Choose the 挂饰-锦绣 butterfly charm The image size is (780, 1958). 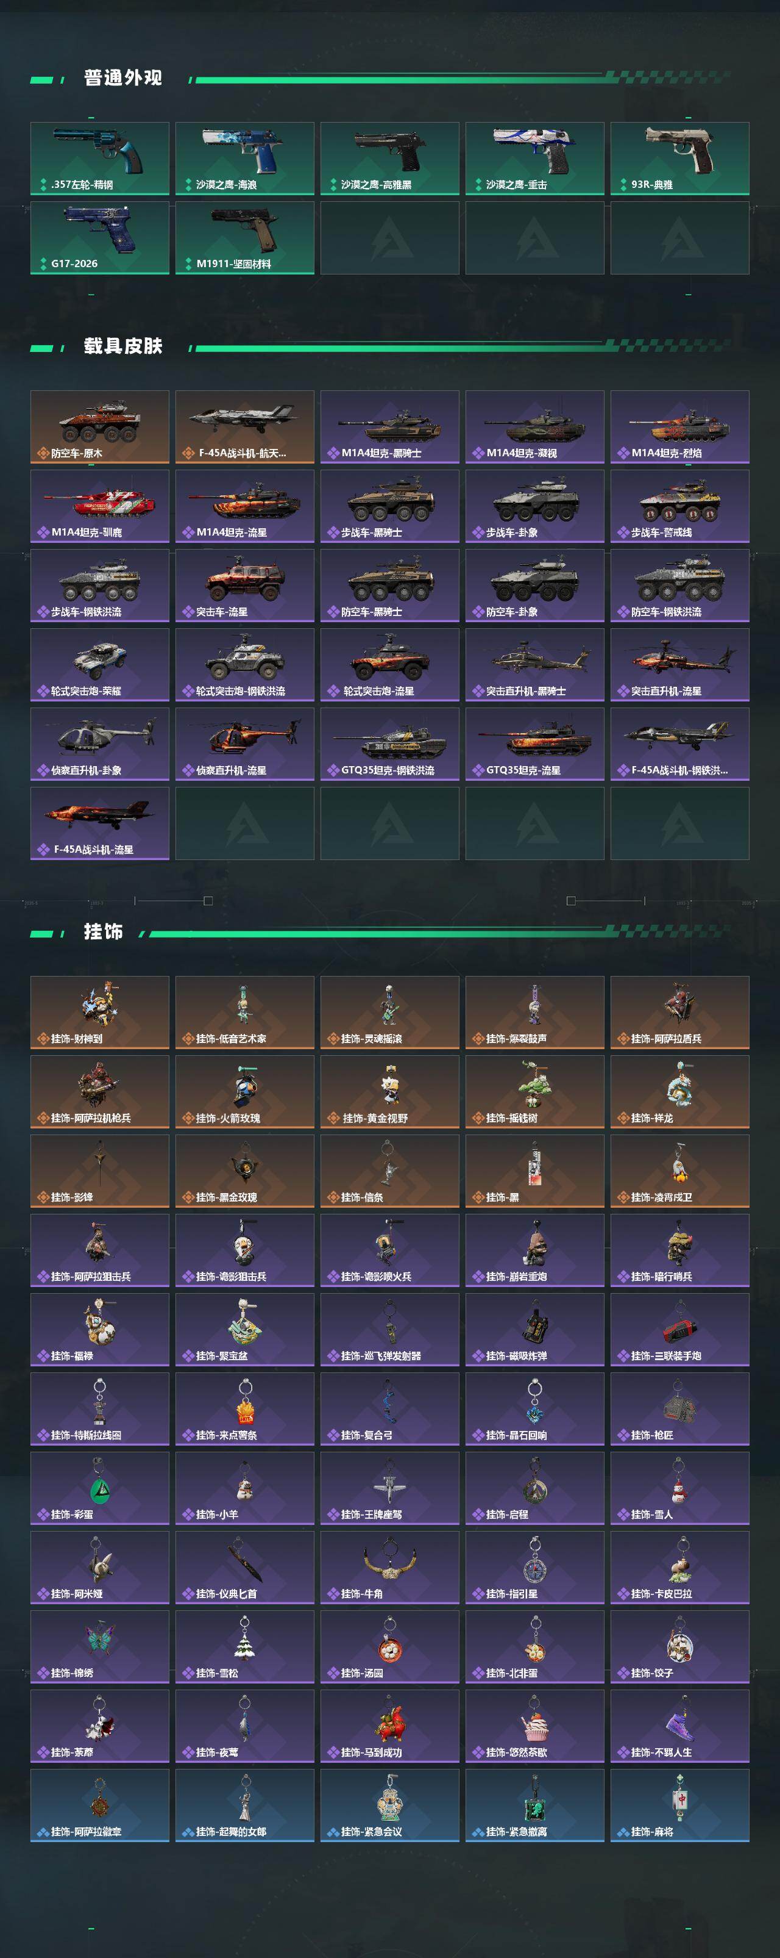coord(99,1646)
